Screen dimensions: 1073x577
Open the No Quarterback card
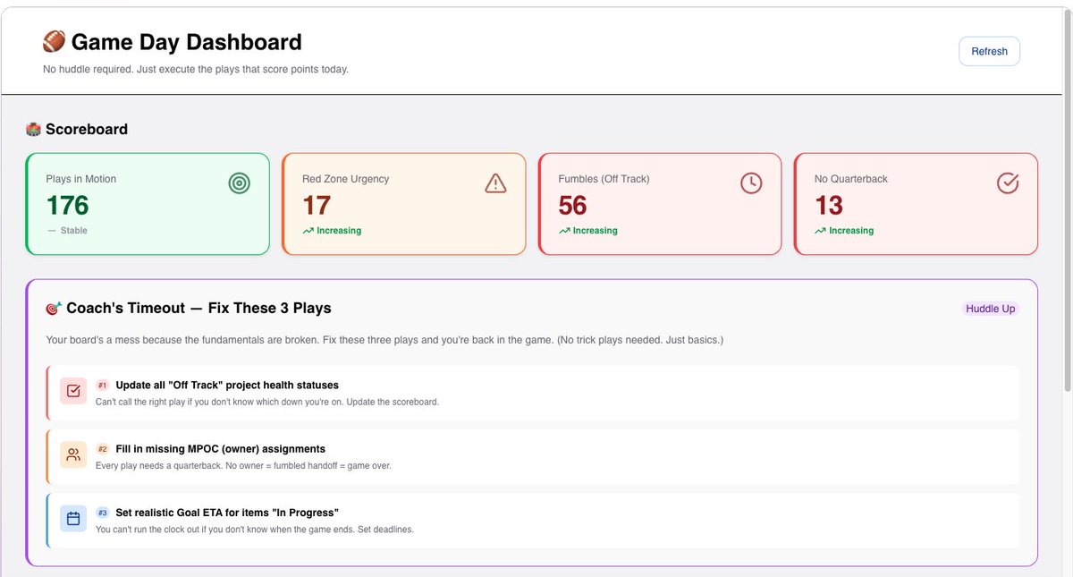(x=917, y=204)
